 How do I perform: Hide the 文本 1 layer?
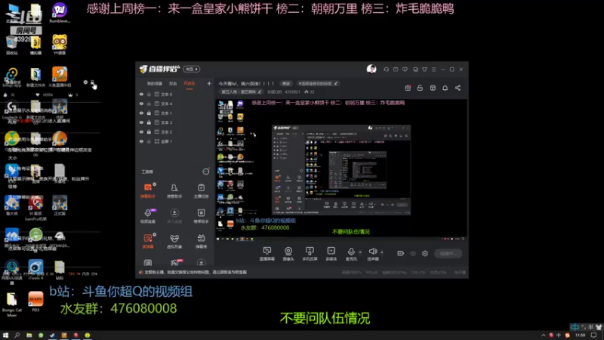[x=141, y=113]
